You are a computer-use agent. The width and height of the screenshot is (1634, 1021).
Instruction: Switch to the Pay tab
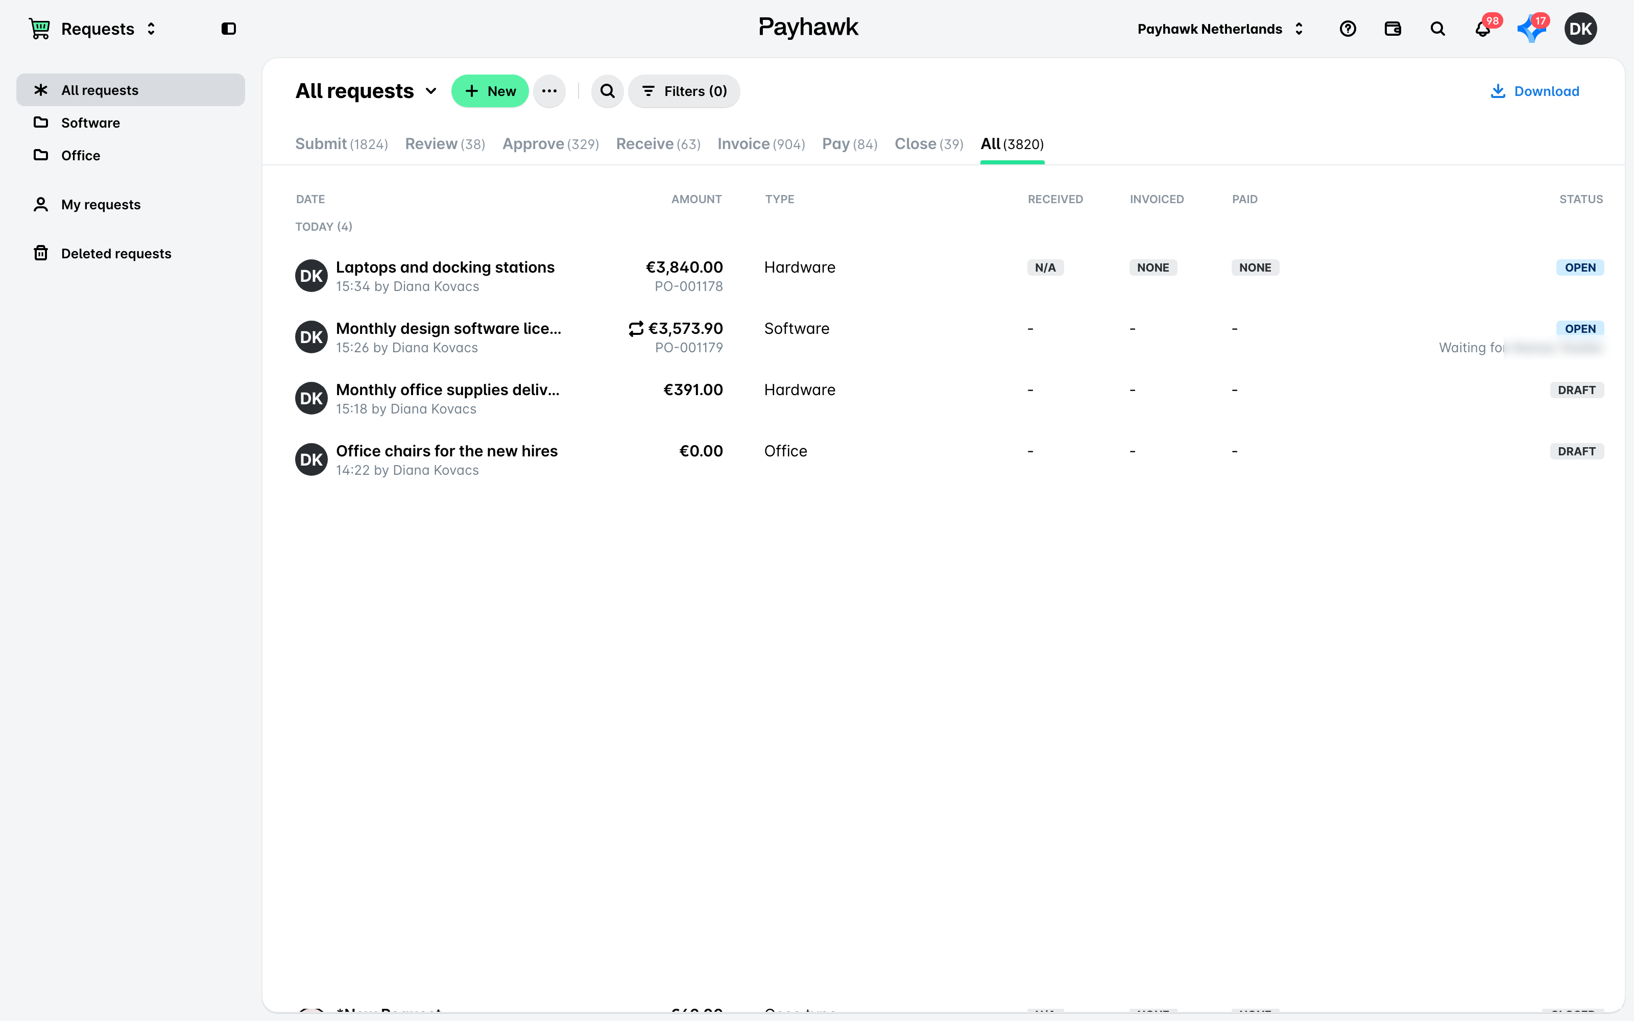[849, 144]
